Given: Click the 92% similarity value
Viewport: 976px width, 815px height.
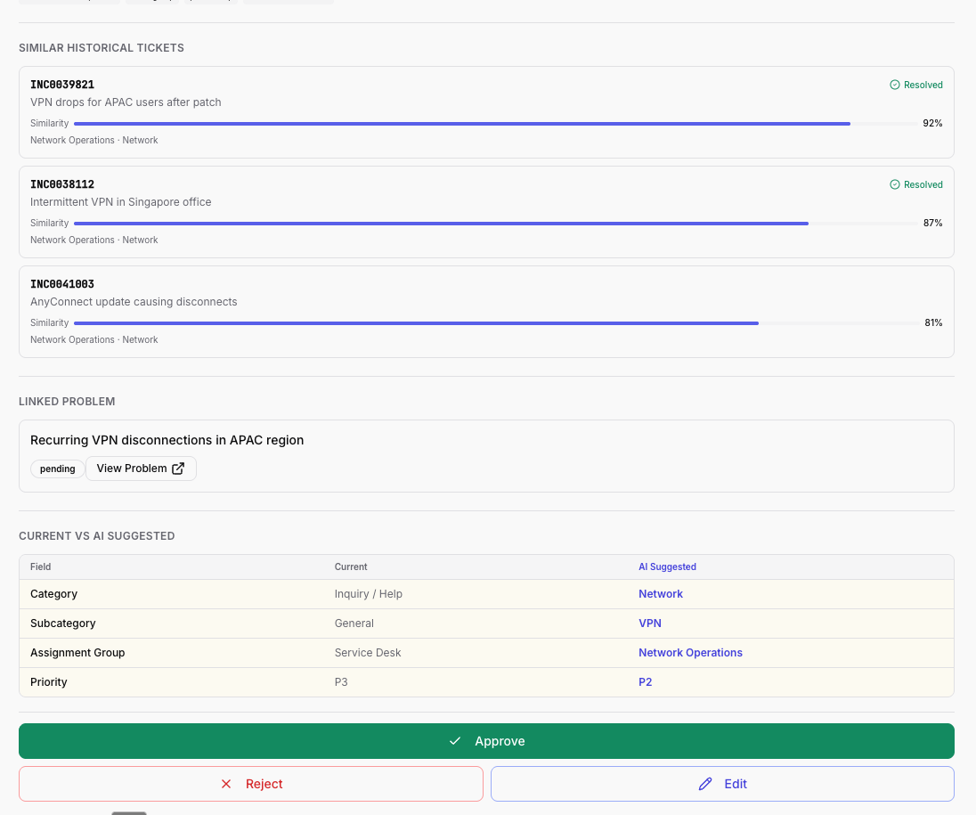Looking at the screenshot, I should pos(932,123).
